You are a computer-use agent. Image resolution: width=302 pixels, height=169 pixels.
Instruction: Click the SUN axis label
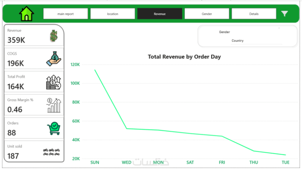95,162
